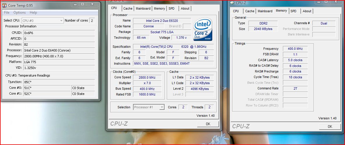Viewport: 345px width, 145px height.
Task: Open About tab in the memory CPU-Z window
Action: pyautogui.click(x=307, y=11)
